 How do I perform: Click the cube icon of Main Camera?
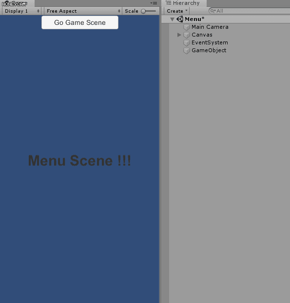[187, 27]
